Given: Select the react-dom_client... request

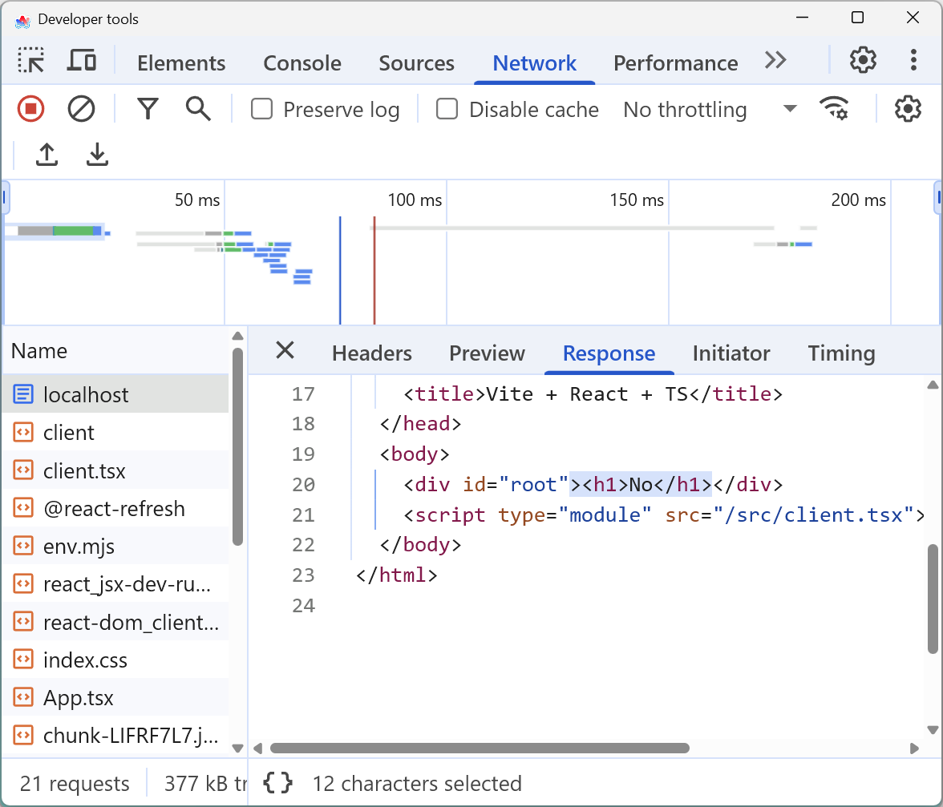Looking at the screenshot, I should tap(116, 621).
